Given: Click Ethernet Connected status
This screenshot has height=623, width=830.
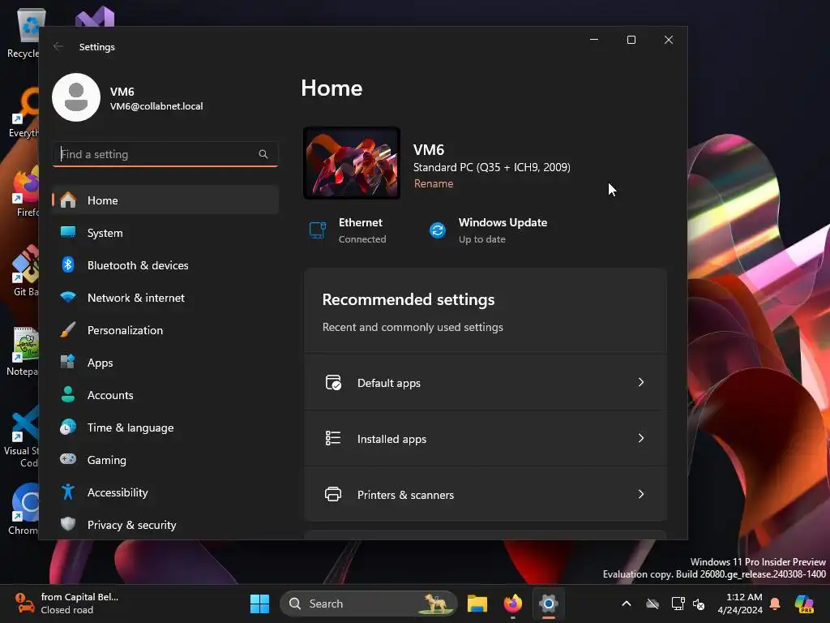Looking at the screenshot, I should click(348, 230).
